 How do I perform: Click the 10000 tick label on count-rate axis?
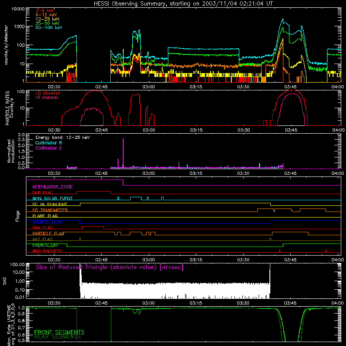point(18,9)
